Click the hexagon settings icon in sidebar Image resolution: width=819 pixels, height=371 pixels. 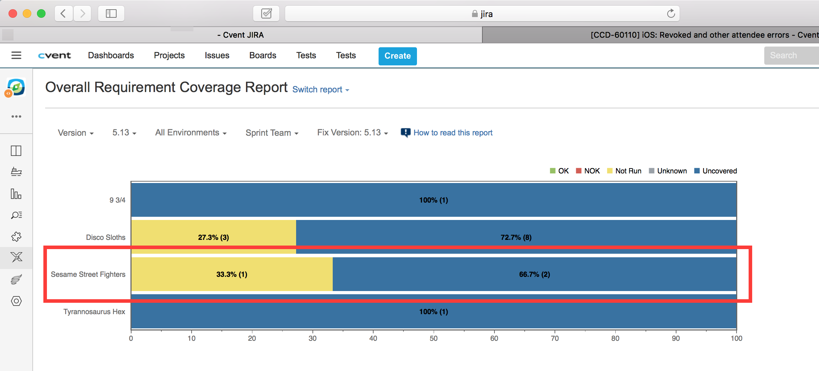tap(16, 301)
